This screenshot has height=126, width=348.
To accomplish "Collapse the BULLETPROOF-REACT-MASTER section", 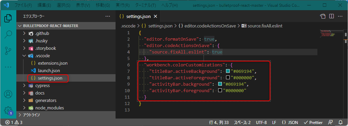I will [x=66, y=26].
